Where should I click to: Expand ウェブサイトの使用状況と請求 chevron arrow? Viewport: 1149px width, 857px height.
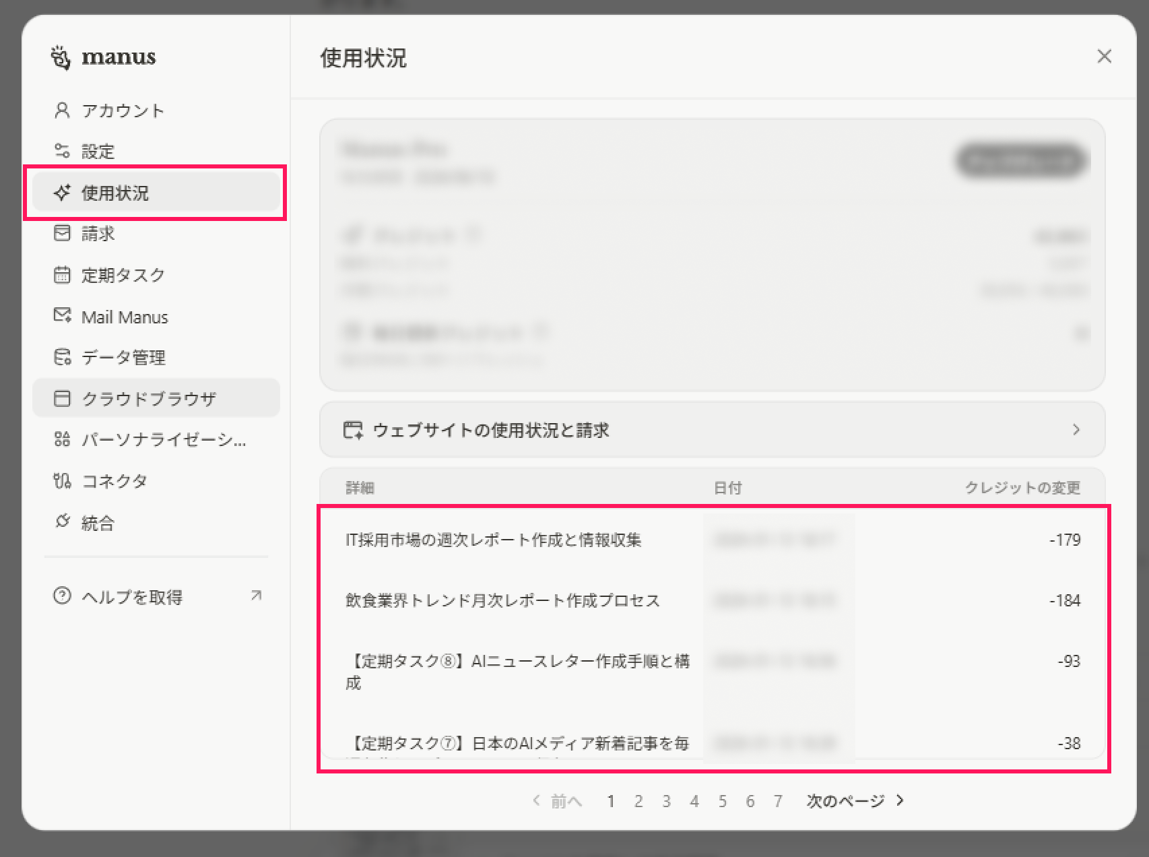(x=1076, y=430)
